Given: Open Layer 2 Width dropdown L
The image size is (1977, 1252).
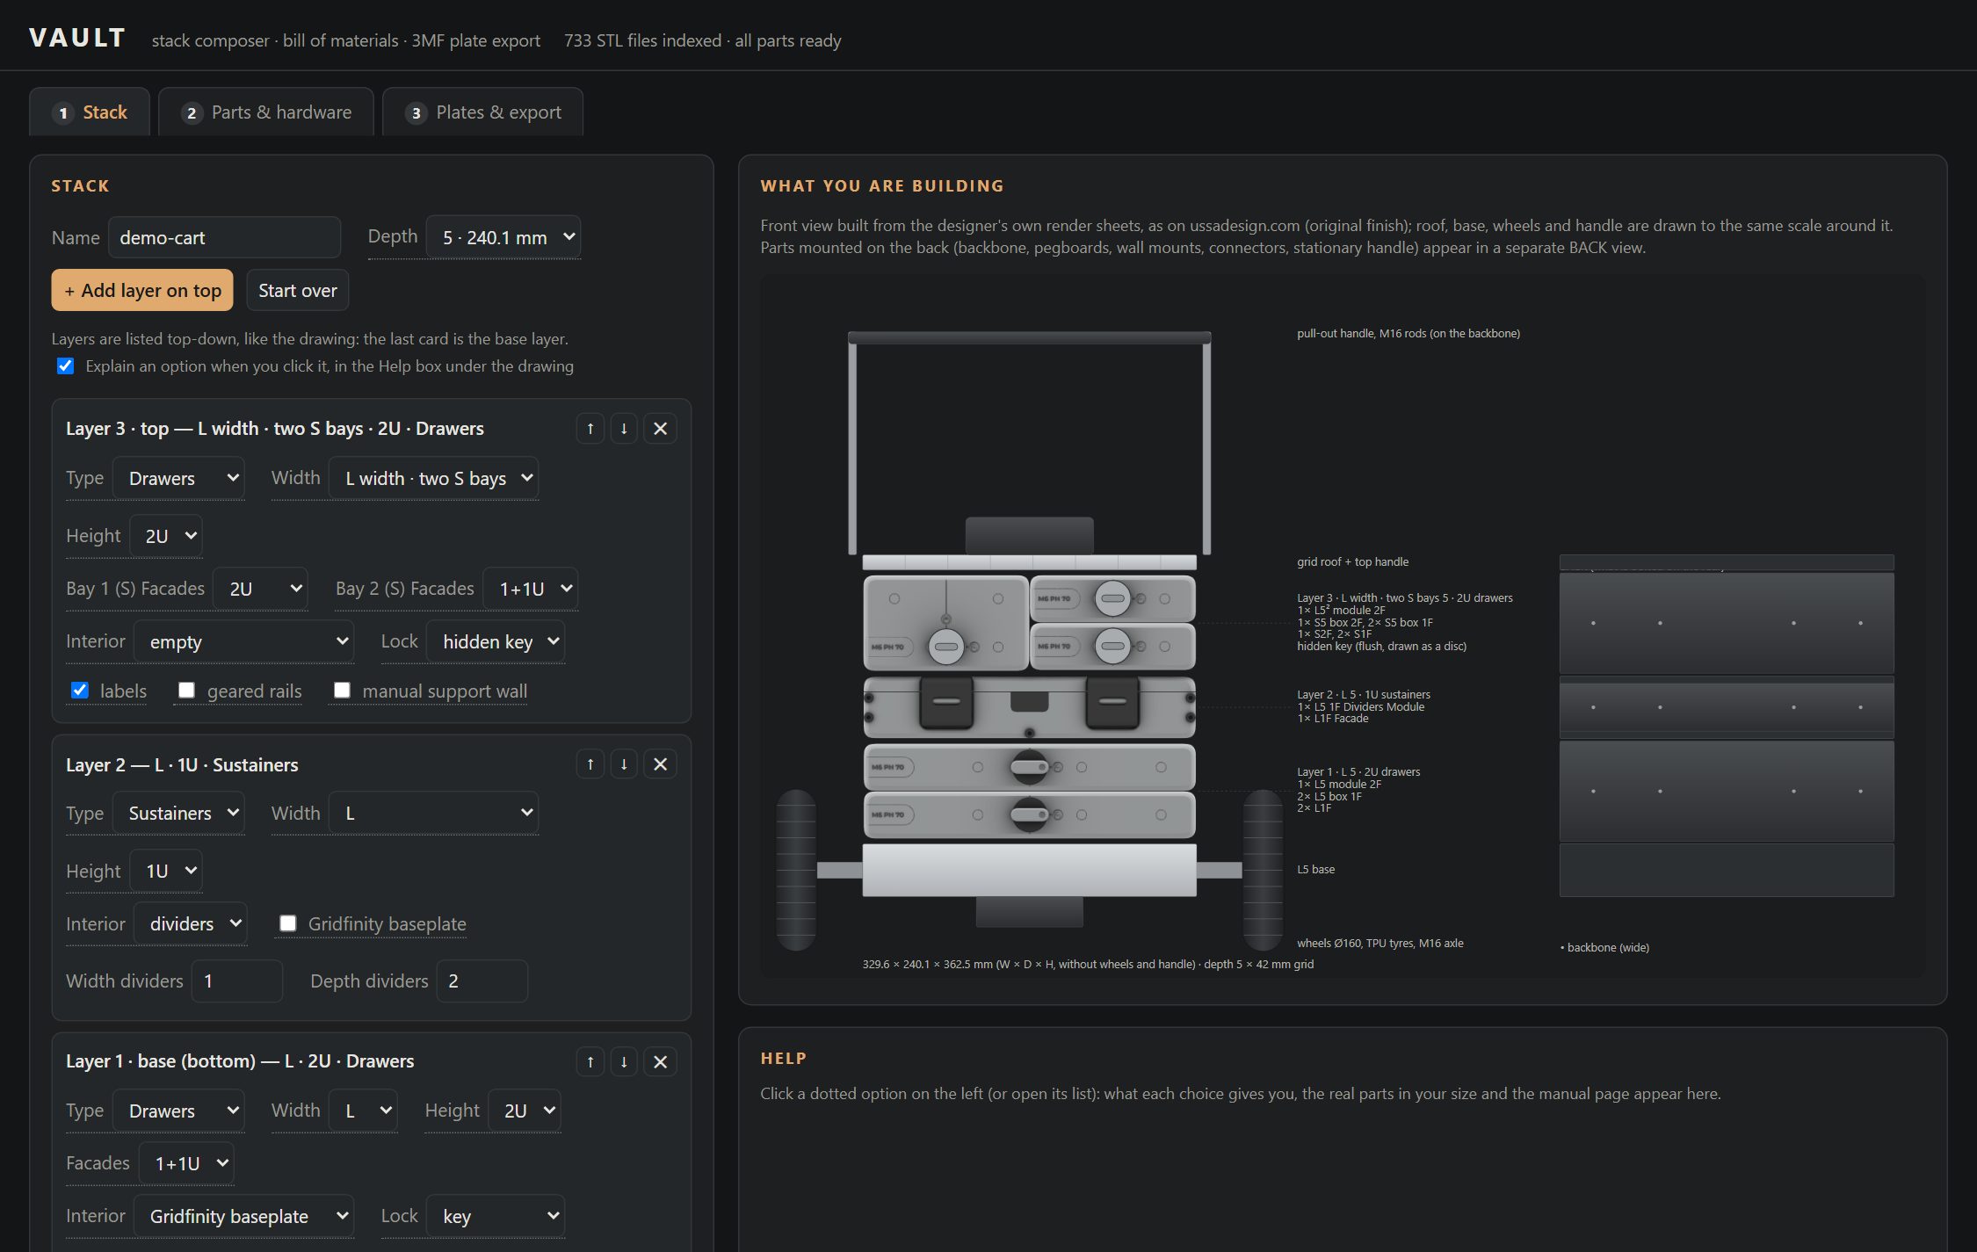Looking at the screenshot, I should pyautogui.click(x=433, y=814).
